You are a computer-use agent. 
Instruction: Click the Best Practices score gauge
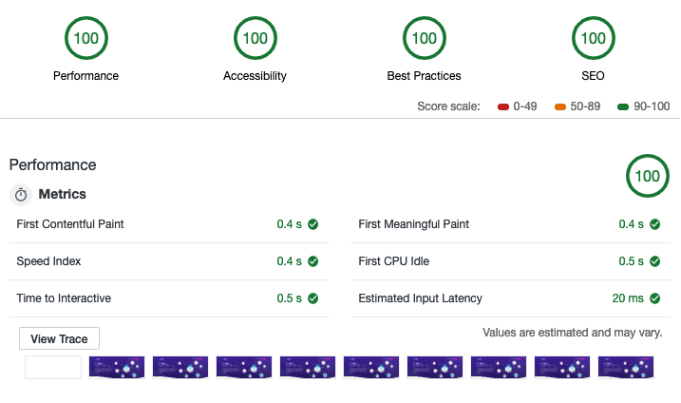coord(424,39)
